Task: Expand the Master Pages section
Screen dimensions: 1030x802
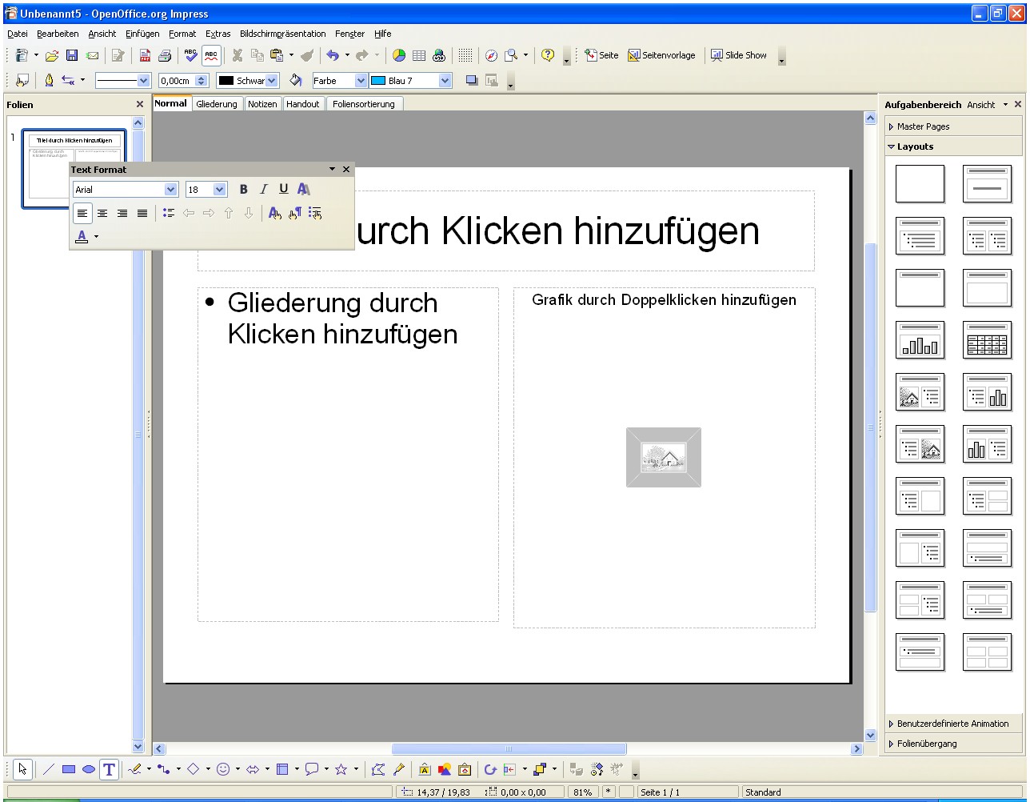Action: [953, 126]
